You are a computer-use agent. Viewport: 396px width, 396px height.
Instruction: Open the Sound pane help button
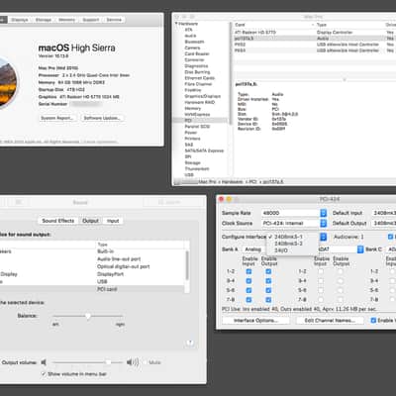190,343
